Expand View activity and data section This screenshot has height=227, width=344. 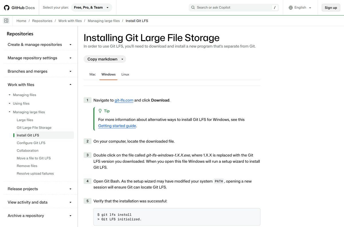tap(40, 202)
